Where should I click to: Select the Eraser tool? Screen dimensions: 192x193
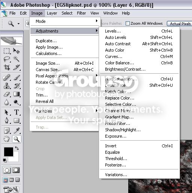pos(6,94)
